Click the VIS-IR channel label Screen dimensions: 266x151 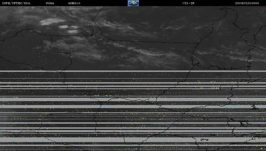188,3
